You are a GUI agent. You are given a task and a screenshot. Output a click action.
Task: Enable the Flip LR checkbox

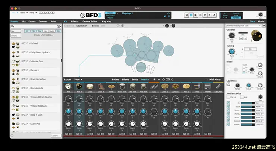(228, 97)
